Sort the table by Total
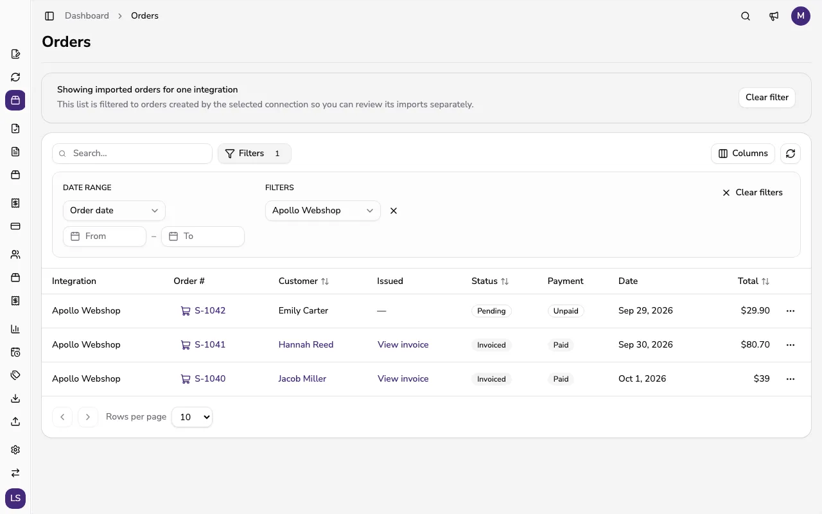 [754, 281]
